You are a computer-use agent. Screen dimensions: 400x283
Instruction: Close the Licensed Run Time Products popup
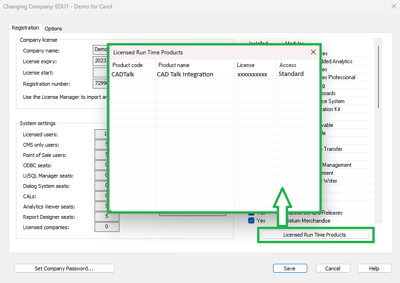pyautogui.click(x=313, y=52)
